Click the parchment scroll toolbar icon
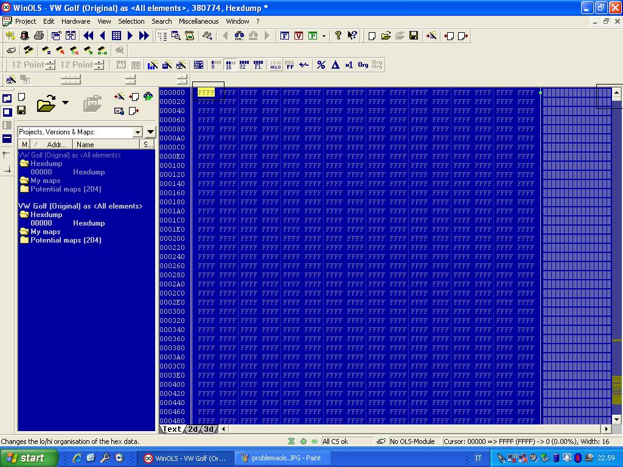The image size is (623, 467). 190,36
